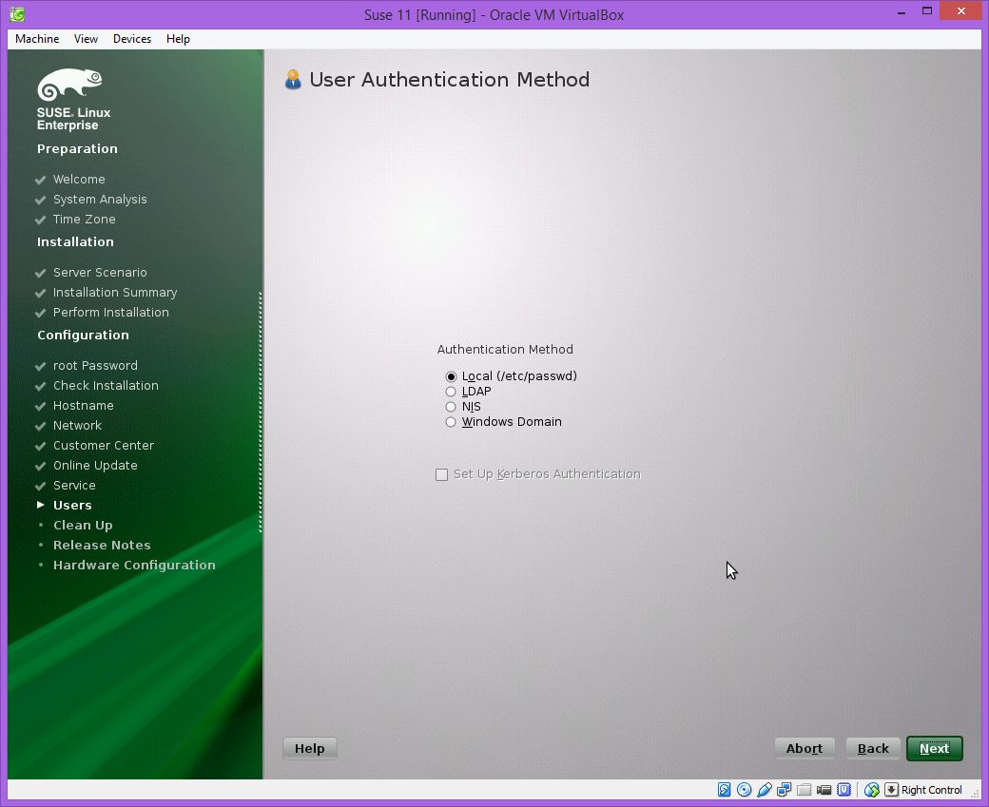Screen dimensions: 989x807
Task: Click the shared folders icon in status bar
Action: 805,789
